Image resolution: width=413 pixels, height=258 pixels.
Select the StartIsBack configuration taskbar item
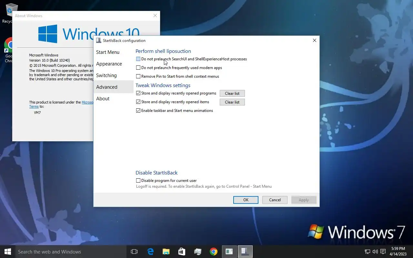click(245, 252)
